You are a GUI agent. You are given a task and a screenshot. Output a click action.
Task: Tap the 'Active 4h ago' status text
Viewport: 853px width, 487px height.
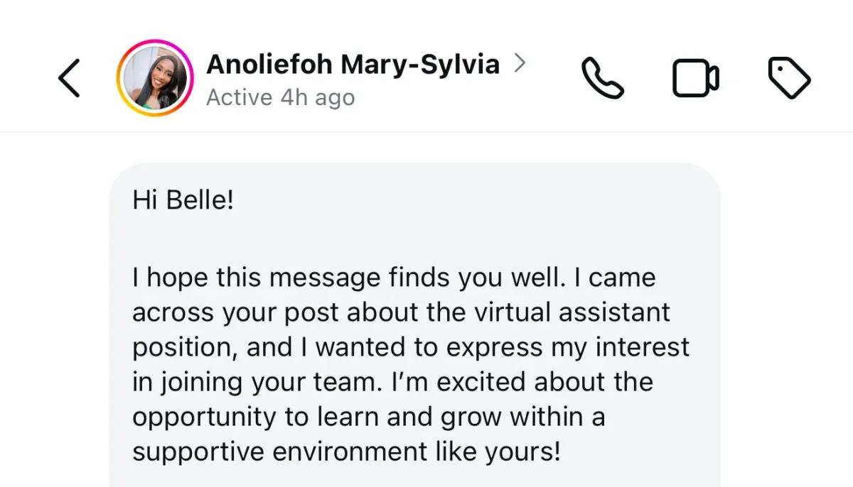(280, 97)
